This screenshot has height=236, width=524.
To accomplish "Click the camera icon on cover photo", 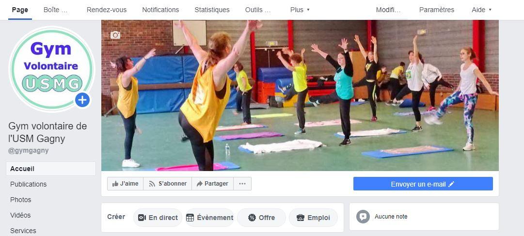I will coord(115,35).
